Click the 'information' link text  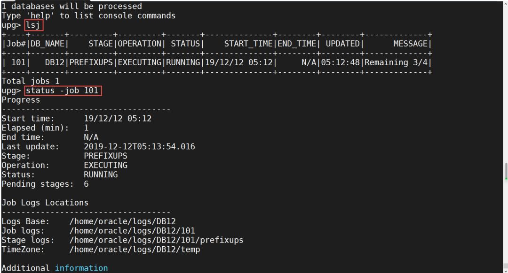(81, 268)
